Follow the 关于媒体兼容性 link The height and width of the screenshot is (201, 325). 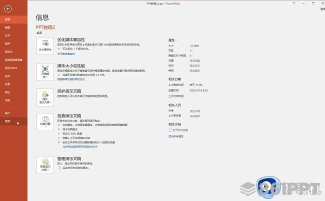[x=66, y=54]
